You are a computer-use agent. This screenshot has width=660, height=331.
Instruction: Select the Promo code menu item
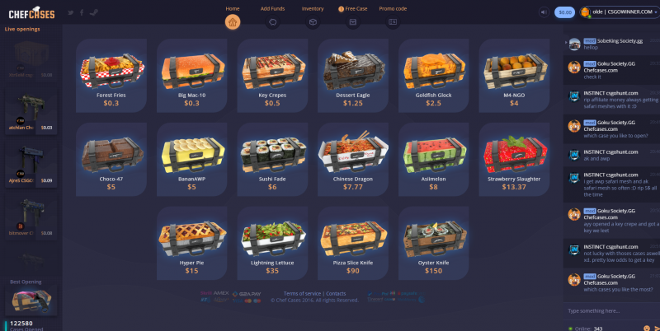(393, 8)
